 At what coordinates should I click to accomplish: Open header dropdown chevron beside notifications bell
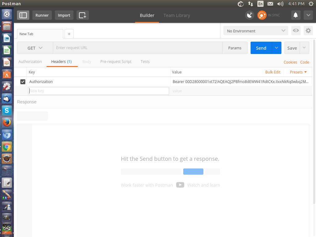coord(308,15)
